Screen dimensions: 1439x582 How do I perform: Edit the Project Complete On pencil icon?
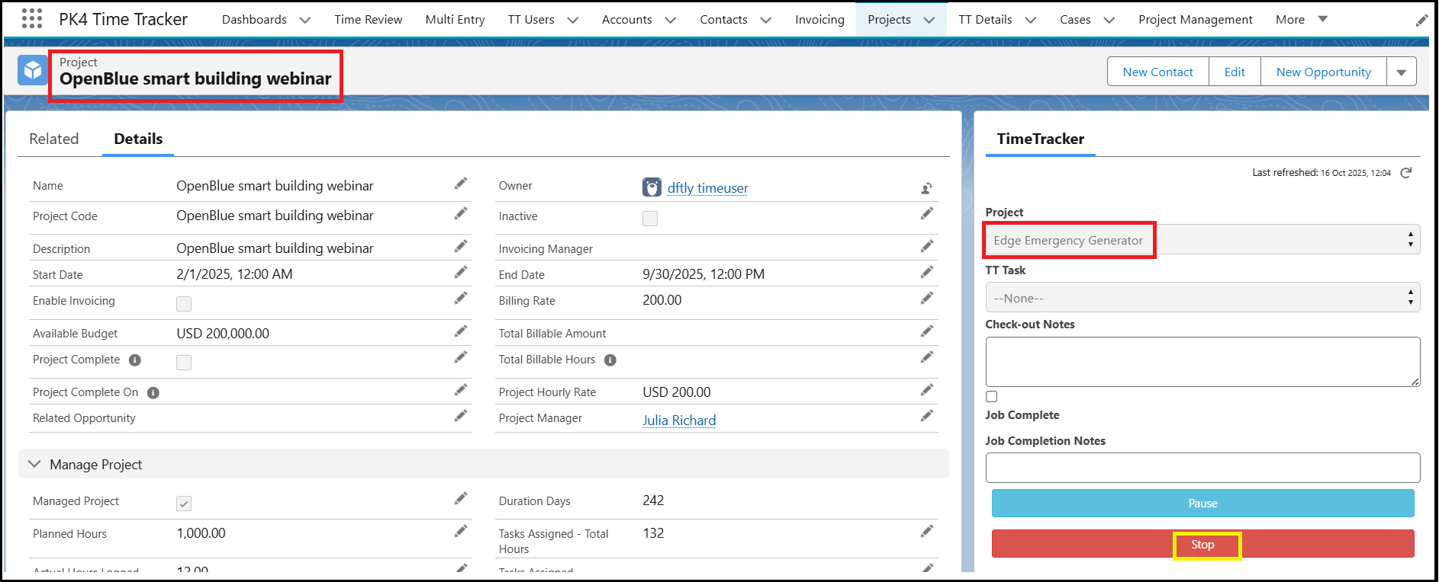pyautogui.click(x=461, y=390)
